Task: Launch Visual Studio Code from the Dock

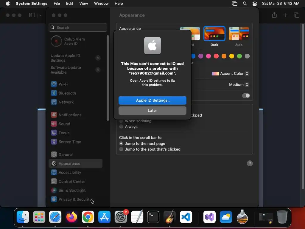Action: (x=186, y=217)
